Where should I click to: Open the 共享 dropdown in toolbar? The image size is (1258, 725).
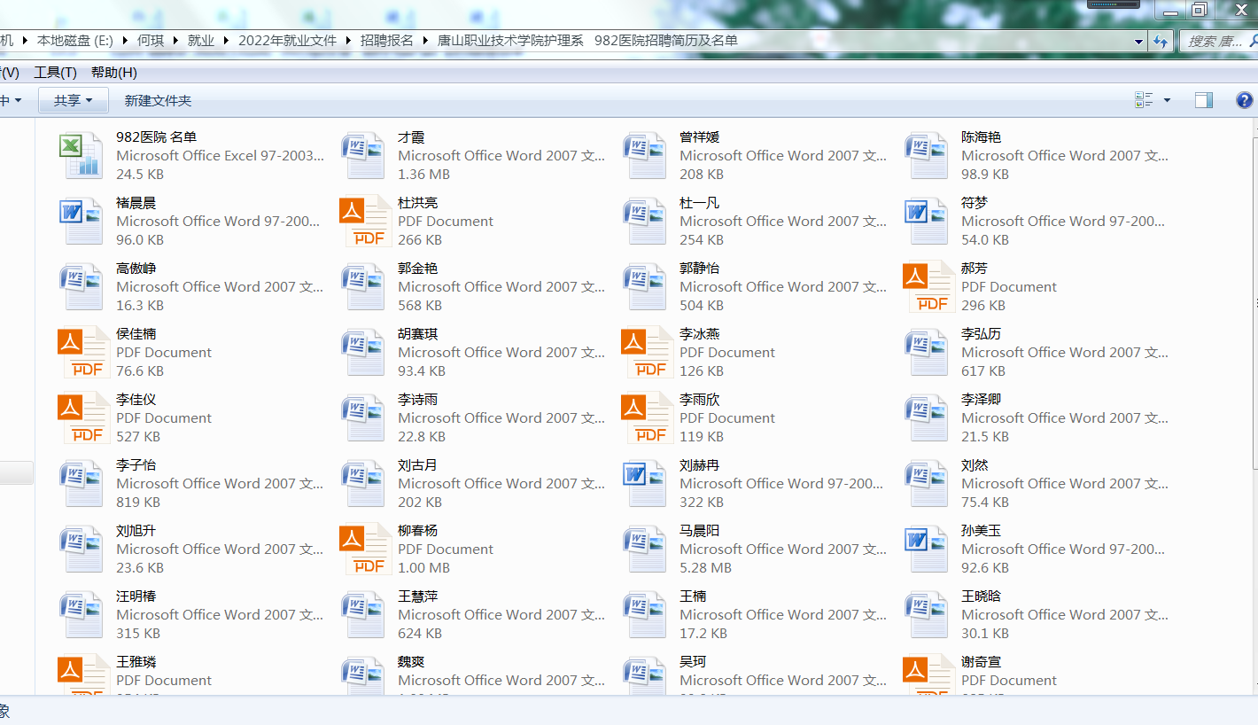coord(73,100)
